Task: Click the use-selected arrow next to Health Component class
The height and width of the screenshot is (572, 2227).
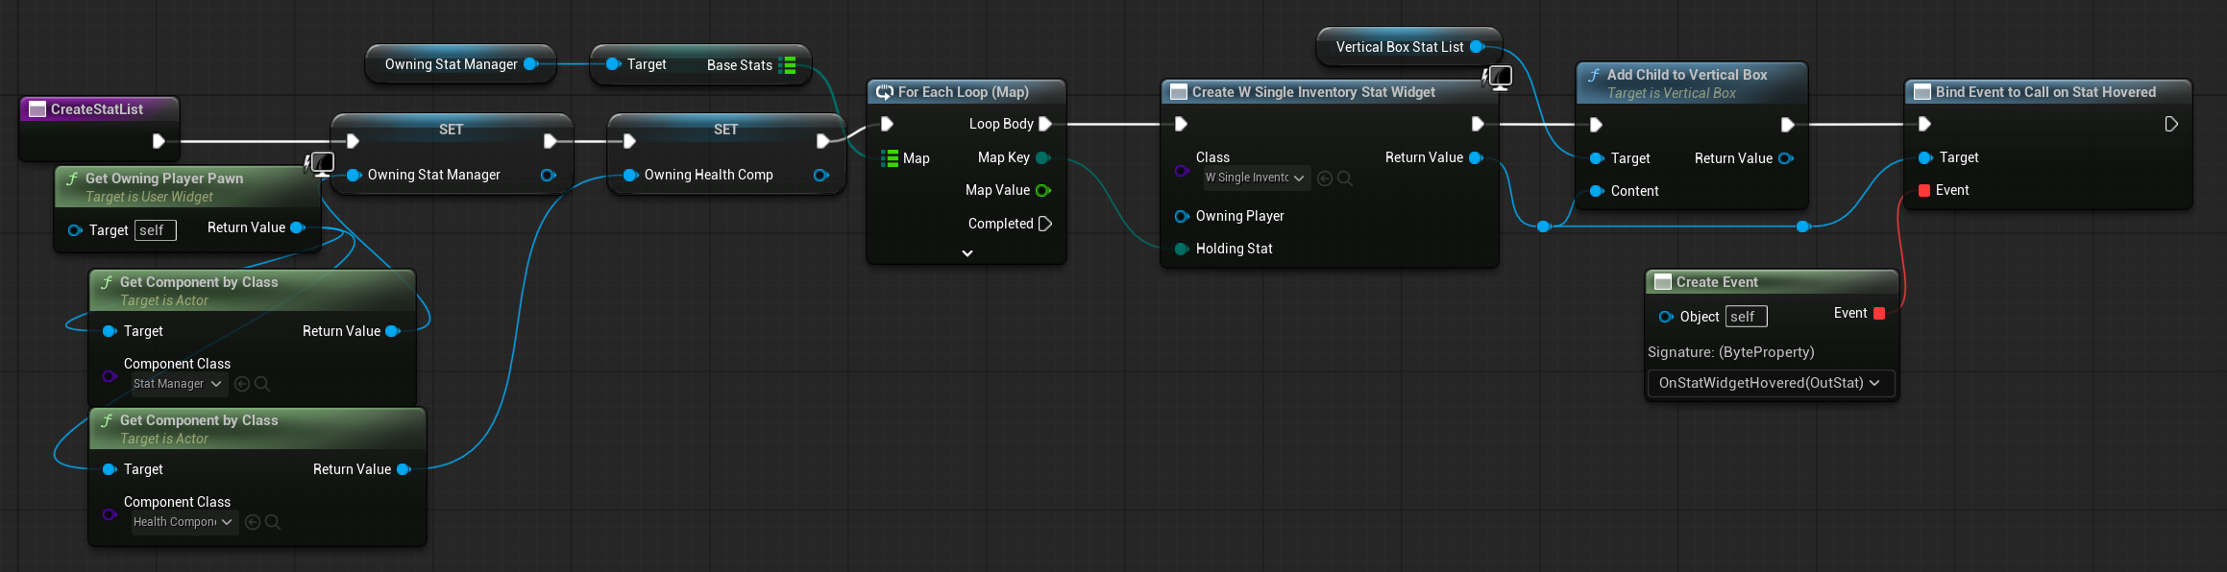Action: coord(253,522)
